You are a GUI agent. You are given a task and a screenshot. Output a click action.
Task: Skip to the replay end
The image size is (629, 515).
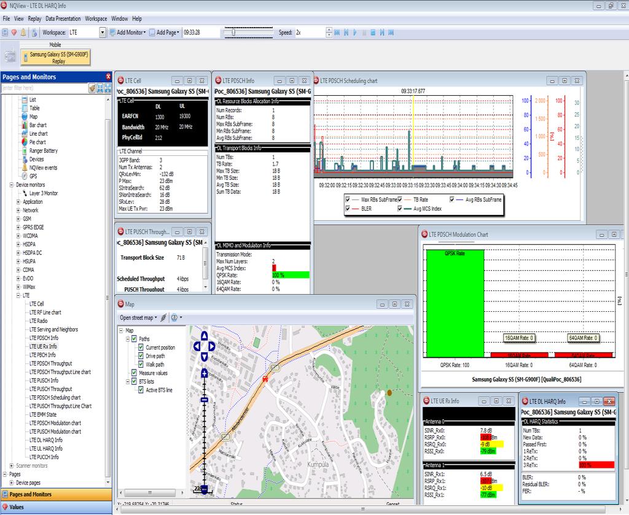tap(391, 33)
